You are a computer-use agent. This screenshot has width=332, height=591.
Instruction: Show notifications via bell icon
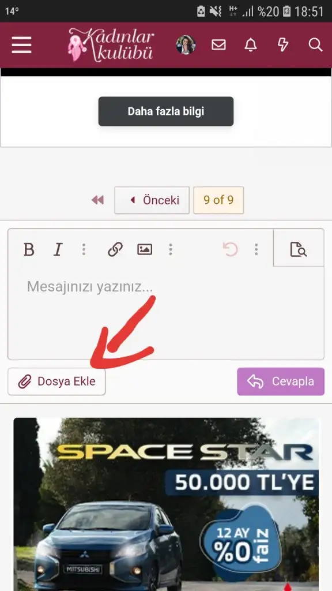pyautogui.click(x=251, y=45)
